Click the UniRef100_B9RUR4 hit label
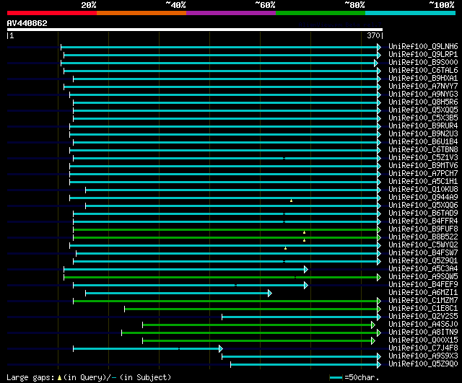This screenshot has height=383, width=462. [x=423, y=126]
